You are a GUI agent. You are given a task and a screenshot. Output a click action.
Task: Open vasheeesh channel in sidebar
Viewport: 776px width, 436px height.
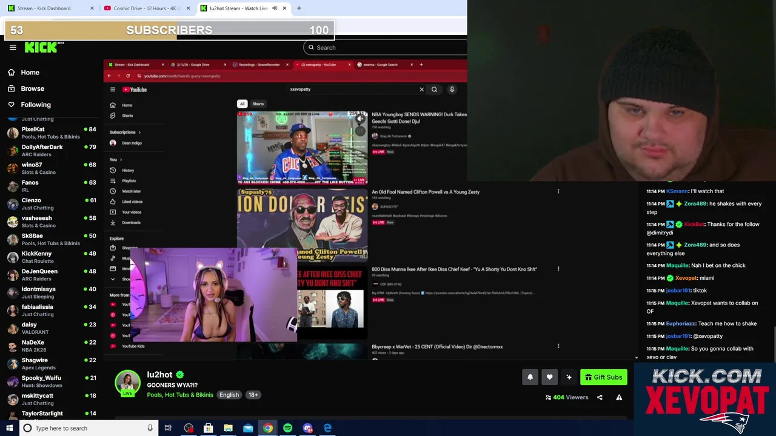point(52,221)
